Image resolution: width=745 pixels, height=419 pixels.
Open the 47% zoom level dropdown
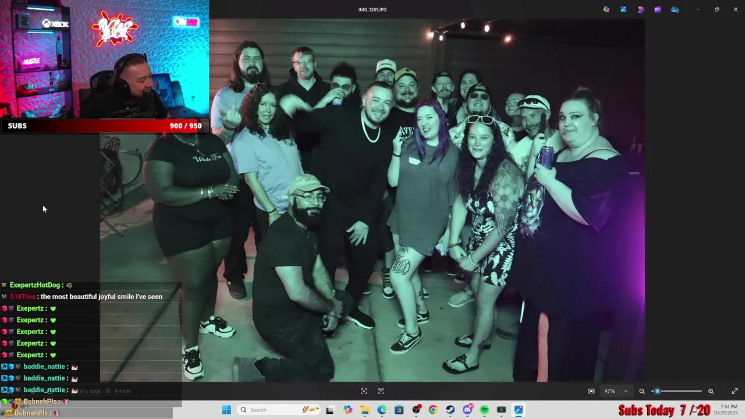coord(616,391)
